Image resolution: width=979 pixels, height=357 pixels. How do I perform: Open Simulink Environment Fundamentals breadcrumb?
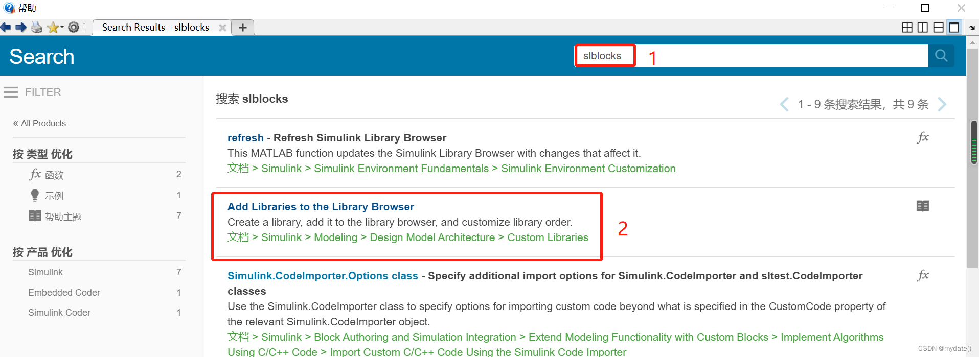coord(401,169)
